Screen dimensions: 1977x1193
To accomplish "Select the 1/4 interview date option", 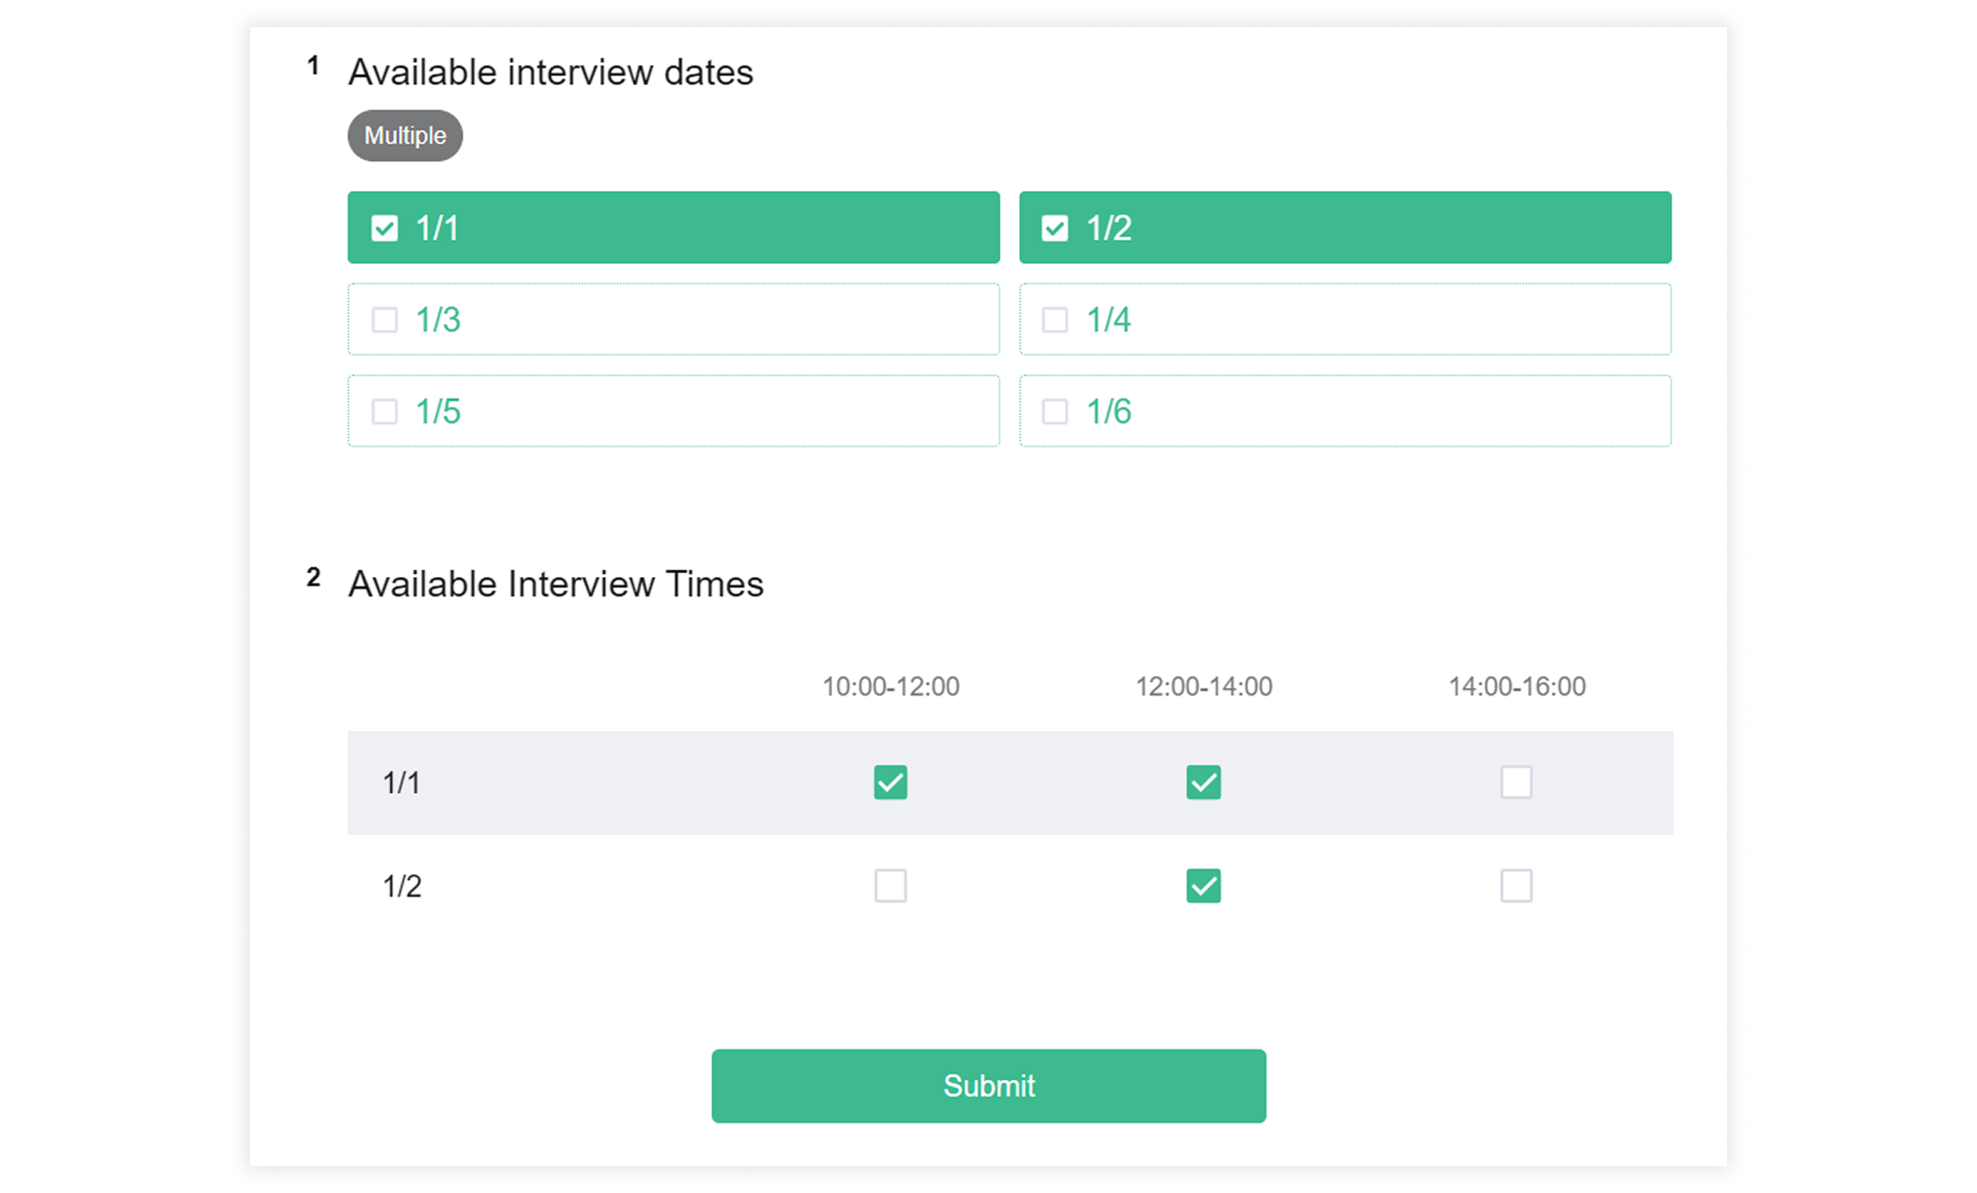I will pyautogui.click(x=1344, y=319).
